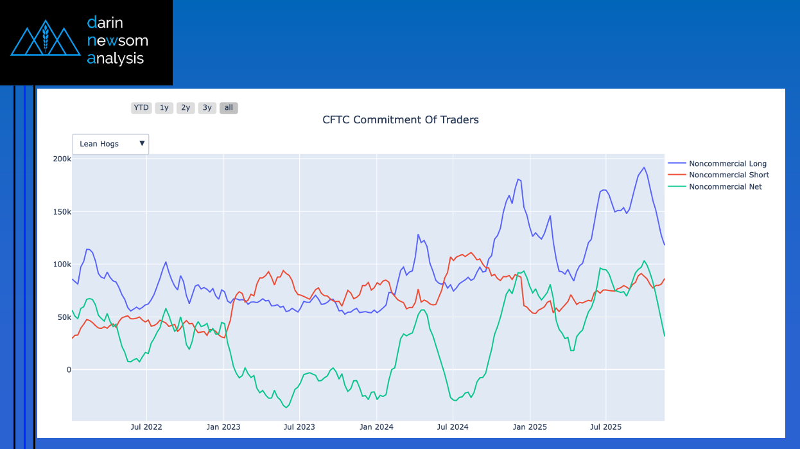Image resolution: width=800 pixels, height=449 pixels.
Task: Click the blue Noncommercial Long legend line
Action: click(x=677, y=164)
